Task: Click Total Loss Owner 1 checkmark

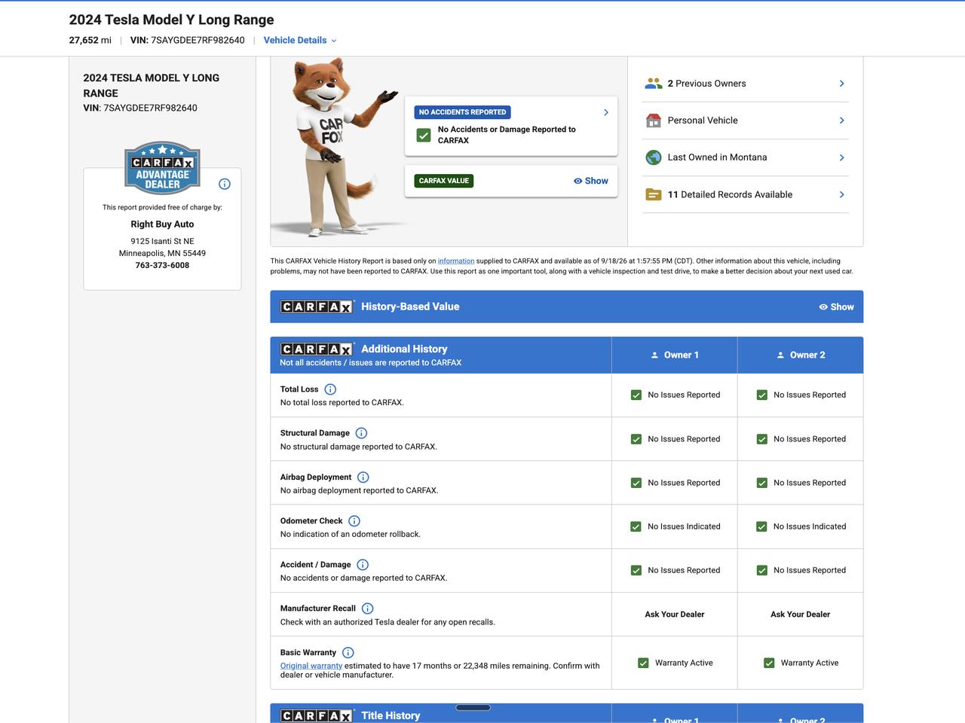Action: click(x=636, y=395)
